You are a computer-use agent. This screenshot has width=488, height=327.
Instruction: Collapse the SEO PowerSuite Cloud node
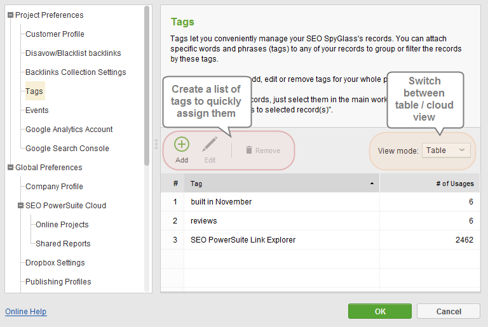20,206
